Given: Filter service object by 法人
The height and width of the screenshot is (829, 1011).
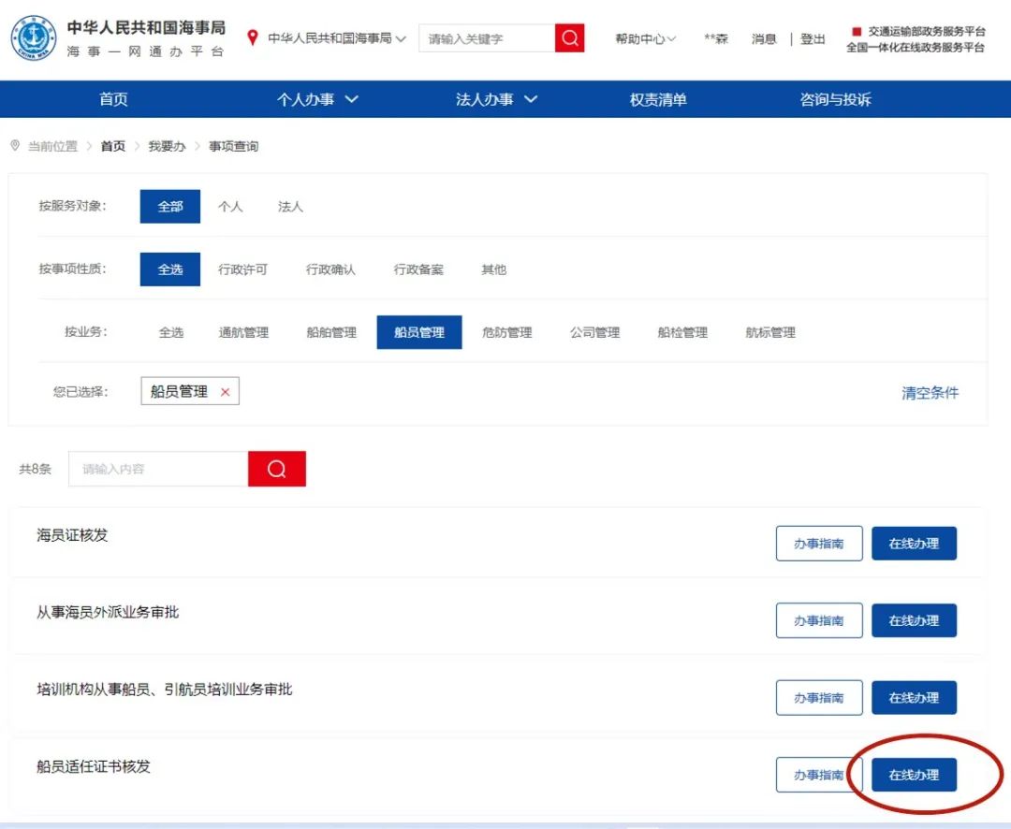Looking at the screenshot, I should click(290, 206).
